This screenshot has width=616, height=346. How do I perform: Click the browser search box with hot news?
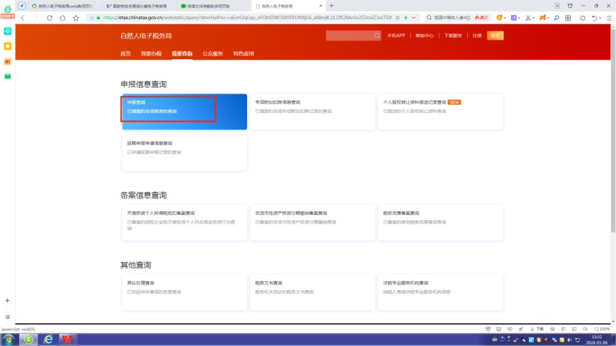pos(457,18)
